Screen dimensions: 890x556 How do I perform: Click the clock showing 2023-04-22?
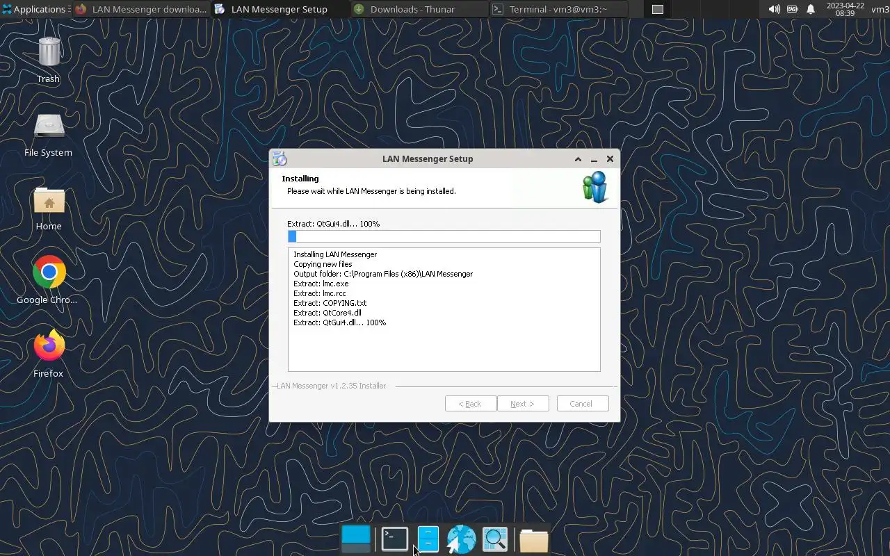[x=845, y=9]
